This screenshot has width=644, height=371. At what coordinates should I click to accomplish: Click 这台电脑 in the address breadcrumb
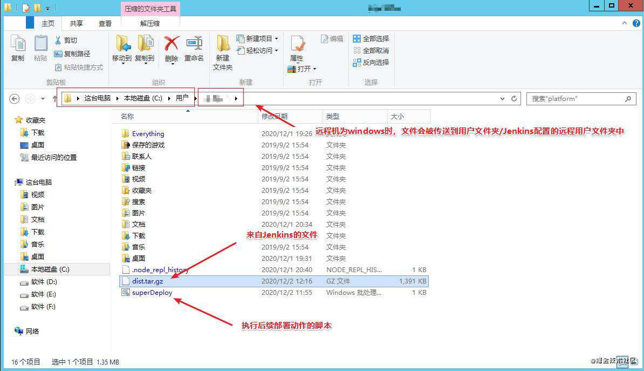tap(97, 98)
